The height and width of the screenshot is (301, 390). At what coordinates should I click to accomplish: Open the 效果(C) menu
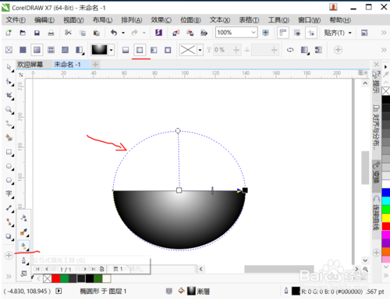click(161, 20)
